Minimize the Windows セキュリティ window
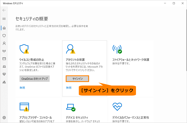187x123 pixels. 165,3
